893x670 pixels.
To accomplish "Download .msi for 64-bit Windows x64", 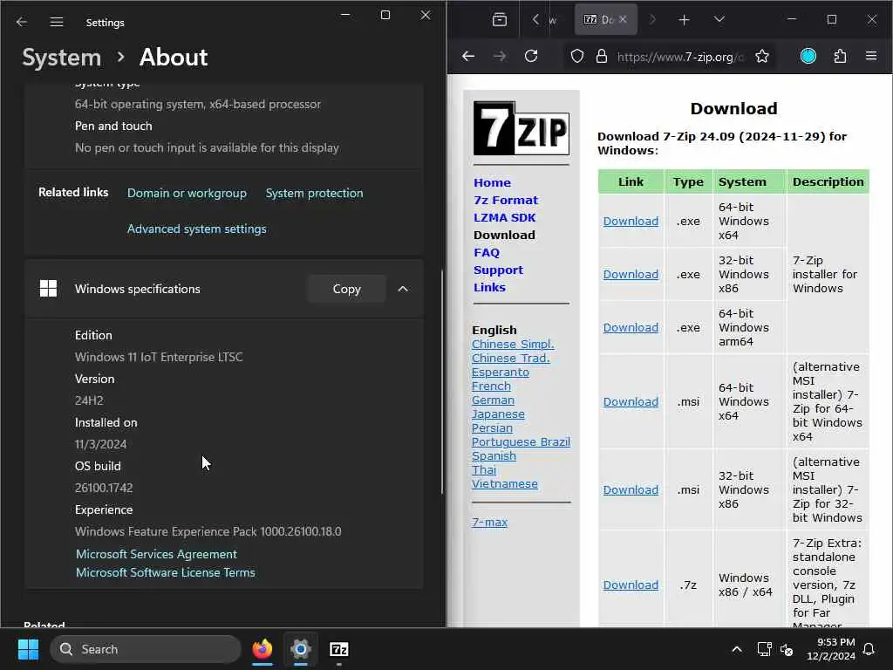I will [631, 401].
